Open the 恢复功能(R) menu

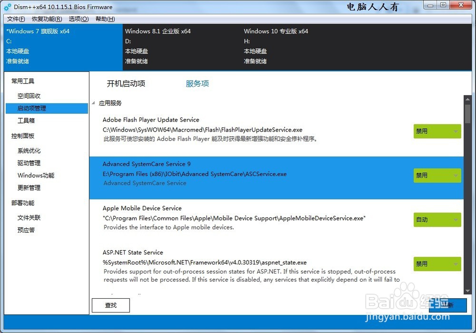(x=47, y=19)
